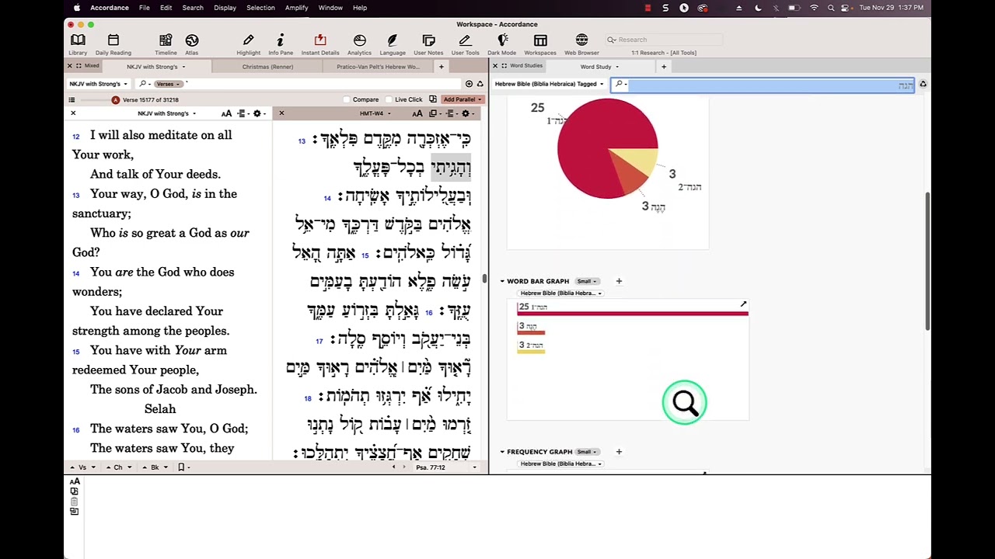Click the crimson 25-count bar in bar graph

[x=633, y=314]
